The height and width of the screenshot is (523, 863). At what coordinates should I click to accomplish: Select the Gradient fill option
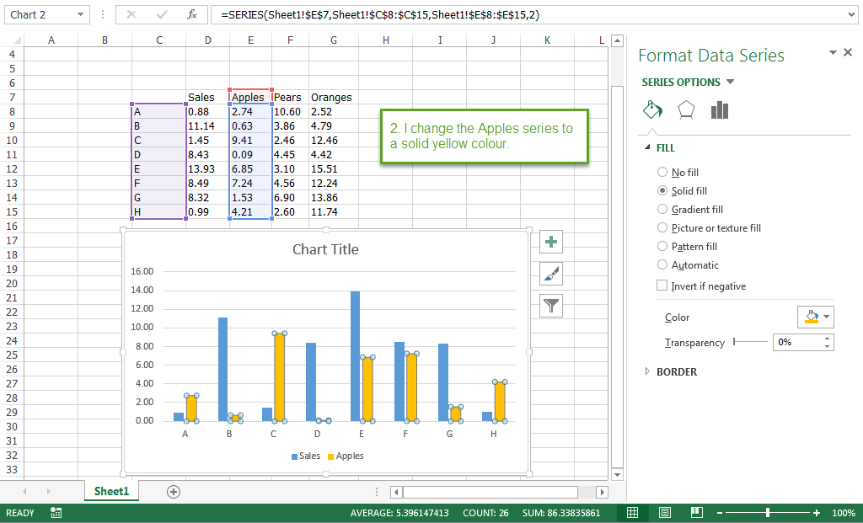pyautogui.click(x=690, y=209)
